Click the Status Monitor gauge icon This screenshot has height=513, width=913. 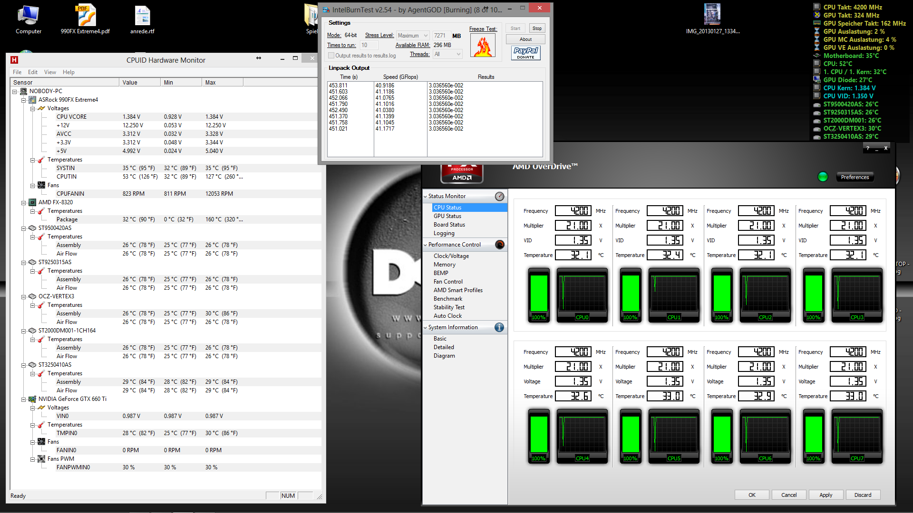[499, 196]
